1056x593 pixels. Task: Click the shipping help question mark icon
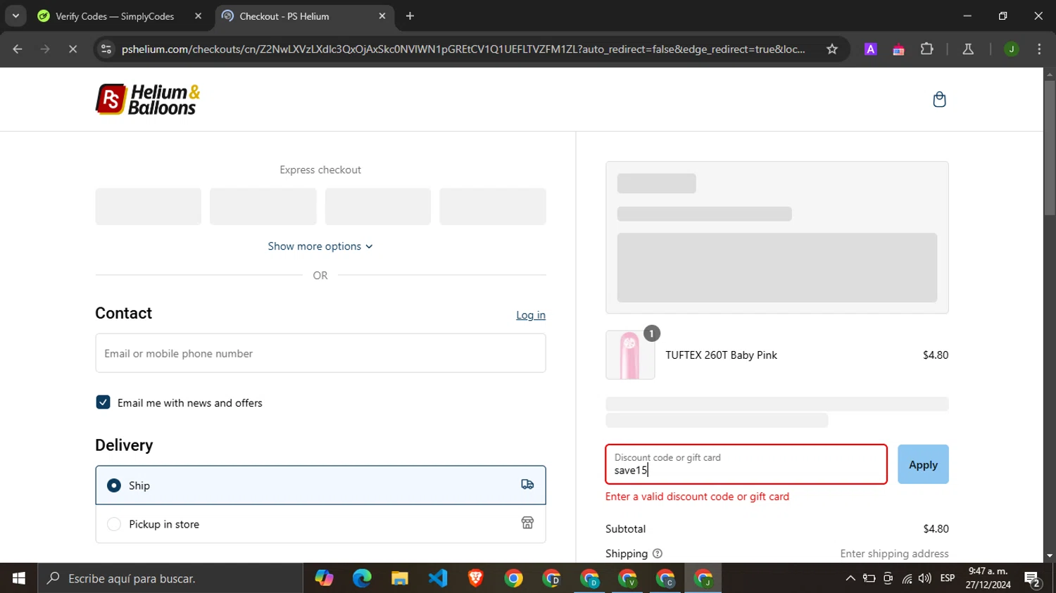(x=658, y=554)
